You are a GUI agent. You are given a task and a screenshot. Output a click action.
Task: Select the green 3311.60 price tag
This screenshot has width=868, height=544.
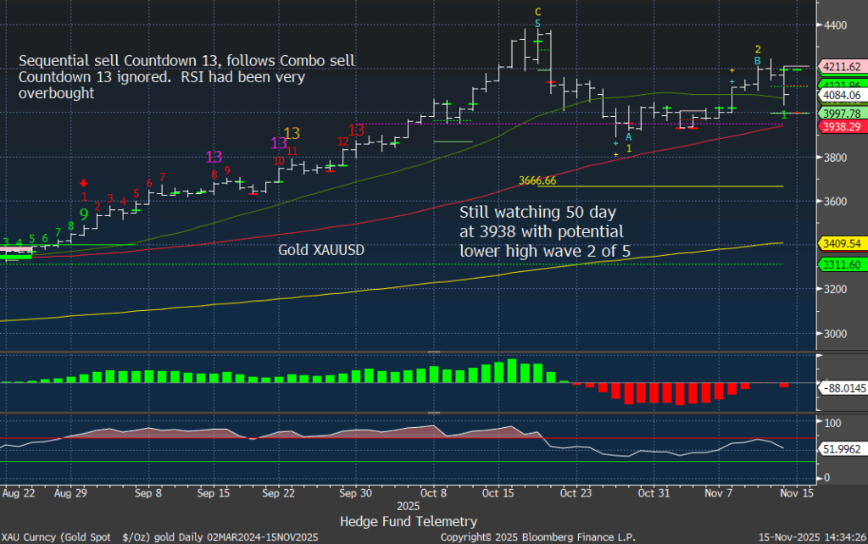point(842,264)
